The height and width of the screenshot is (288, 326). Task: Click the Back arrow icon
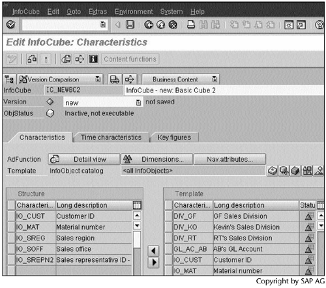click(x=149, y=25)
